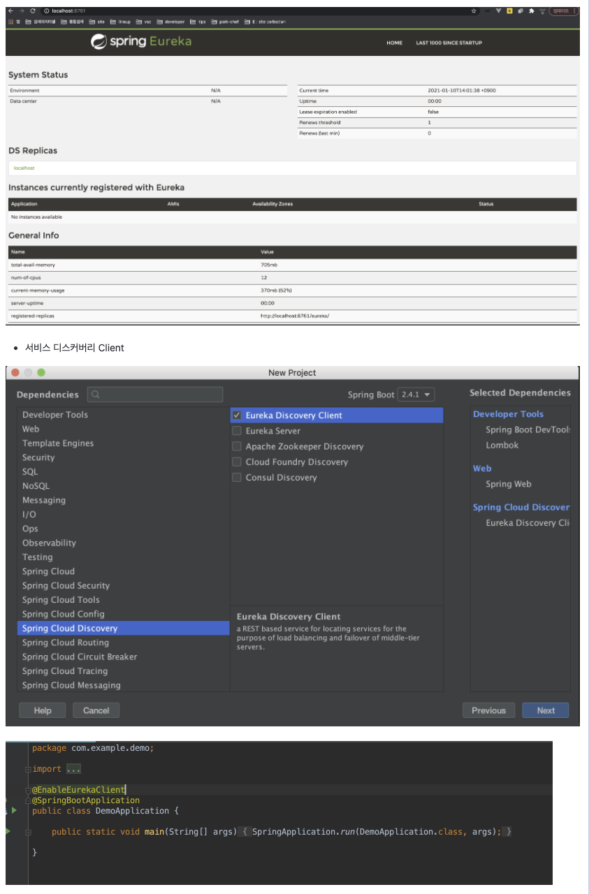The width and height of the screenshot is (589, 894).
Task: Open the 'site' bookmark folder
Action: (97, 22)
